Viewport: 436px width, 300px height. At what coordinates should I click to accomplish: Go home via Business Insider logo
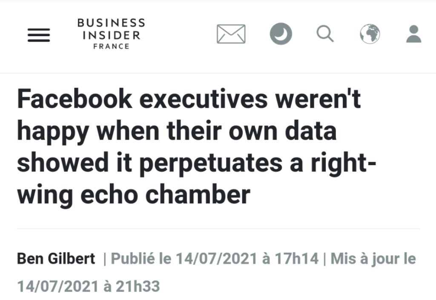(111, 34)
